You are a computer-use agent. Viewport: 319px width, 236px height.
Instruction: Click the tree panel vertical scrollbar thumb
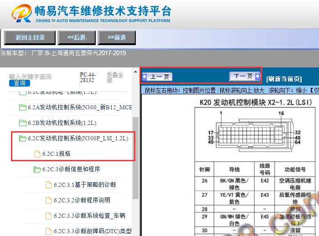pyautogui.click(x=135, y=158)
